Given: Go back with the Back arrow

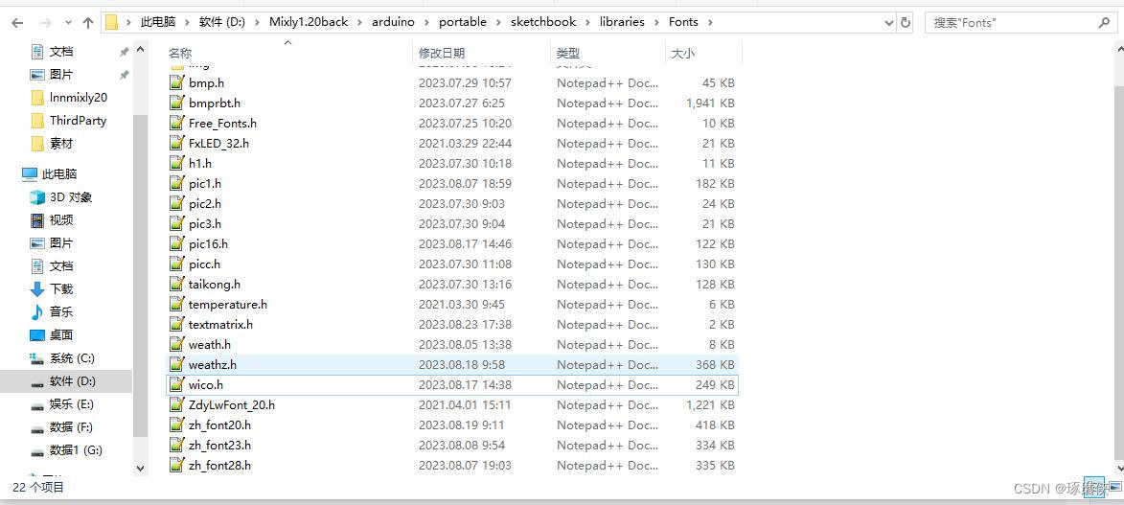Looking at the screenshot, I should 17,23.
